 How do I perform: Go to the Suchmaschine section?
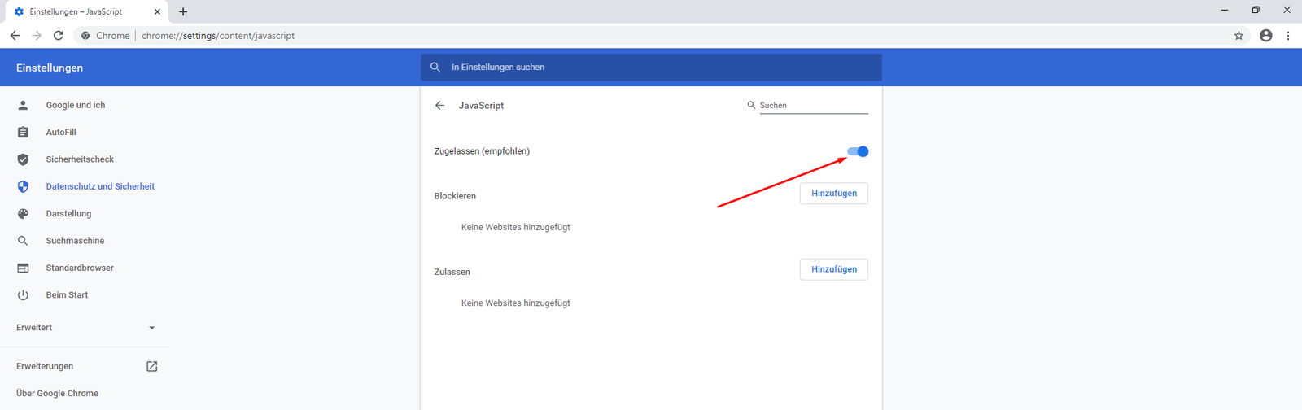[75, 241]
